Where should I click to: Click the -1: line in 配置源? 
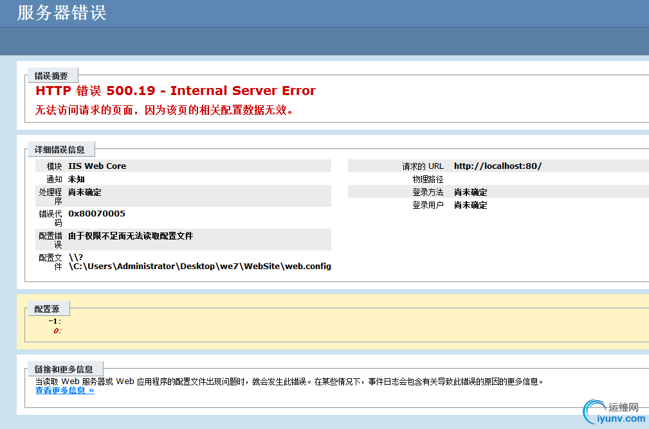coord(55,321)
